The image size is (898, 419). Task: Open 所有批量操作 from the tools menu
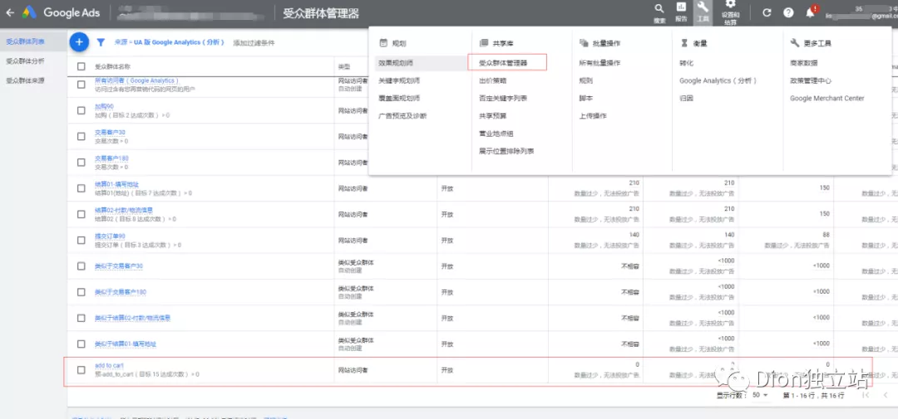tap(599, 63)
